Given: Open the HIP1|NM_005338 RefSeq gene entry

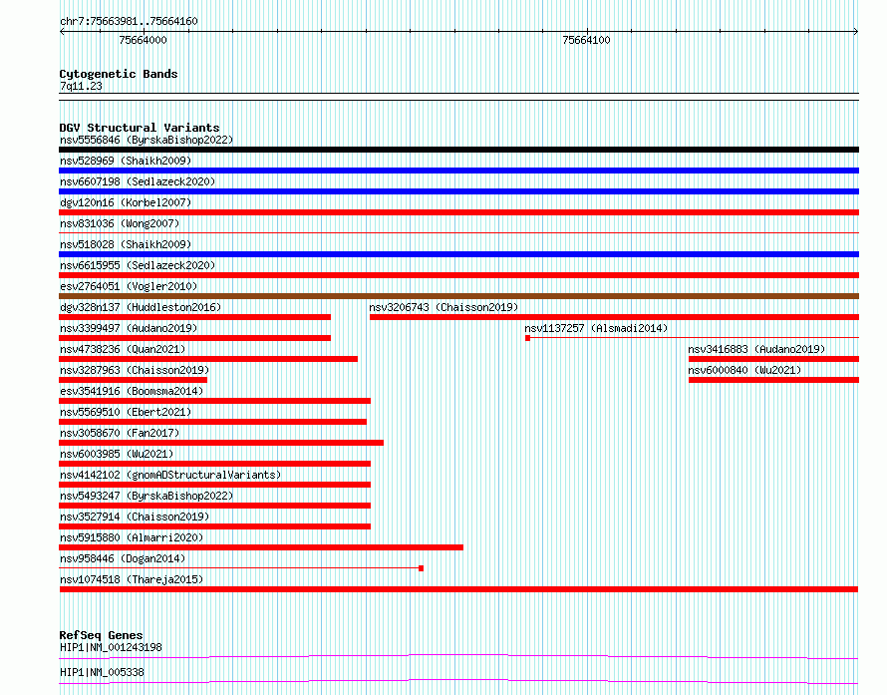Looking at the screenshot, I should point(102,672).
